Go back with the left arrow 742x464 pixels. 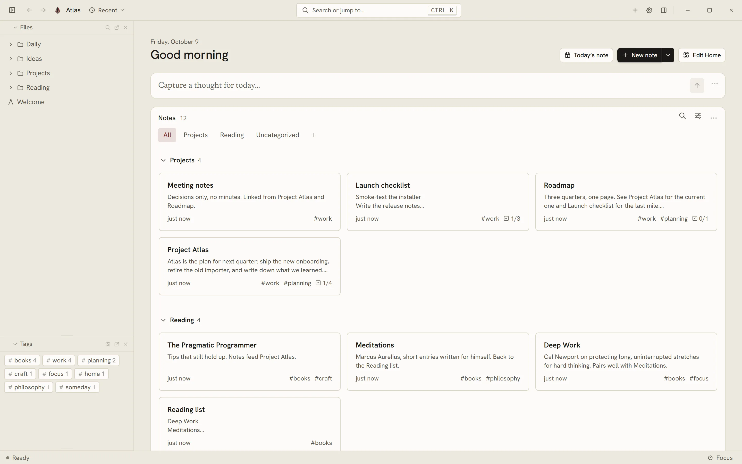pyautogui.click(x=29, y=10)
